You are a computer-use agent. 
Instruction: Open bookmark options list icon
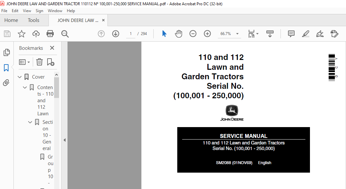tap(24, 62)
